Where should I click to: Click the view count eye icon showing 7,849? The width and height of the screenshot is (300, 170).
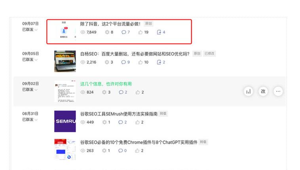coord(83,32)
